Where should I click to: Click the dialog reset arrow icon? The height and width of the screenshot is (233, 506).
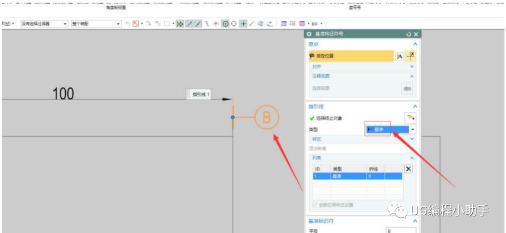[x=409, y=34]
